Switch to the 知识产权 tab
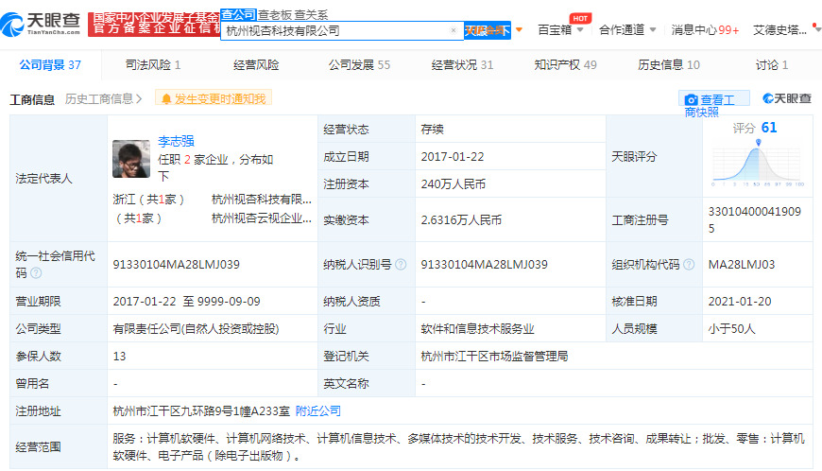The height and width of the screenshot is (471, 822). pos(565,65)
